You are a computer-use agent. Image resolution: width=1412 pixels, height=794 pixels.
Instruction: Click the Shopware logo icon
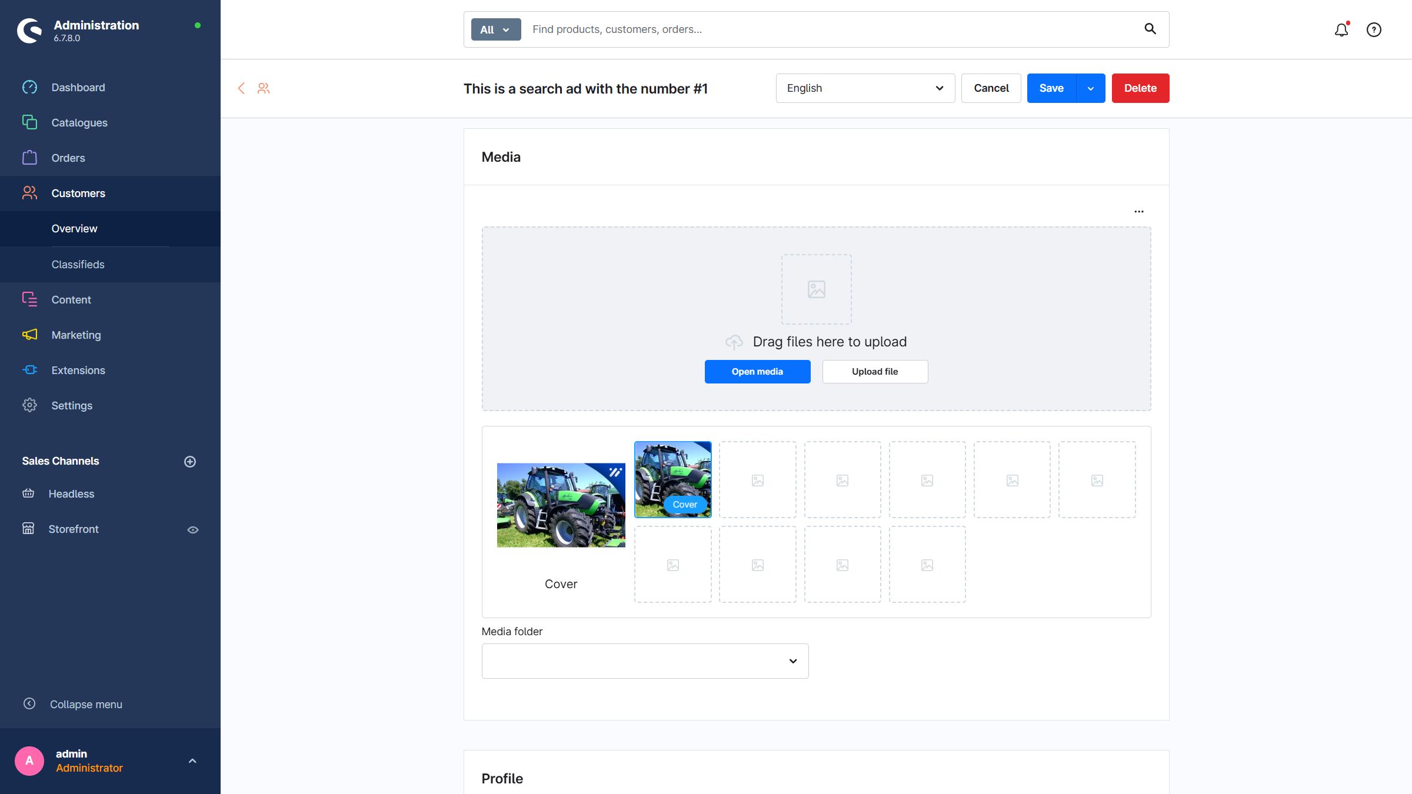tap(29, 31)
